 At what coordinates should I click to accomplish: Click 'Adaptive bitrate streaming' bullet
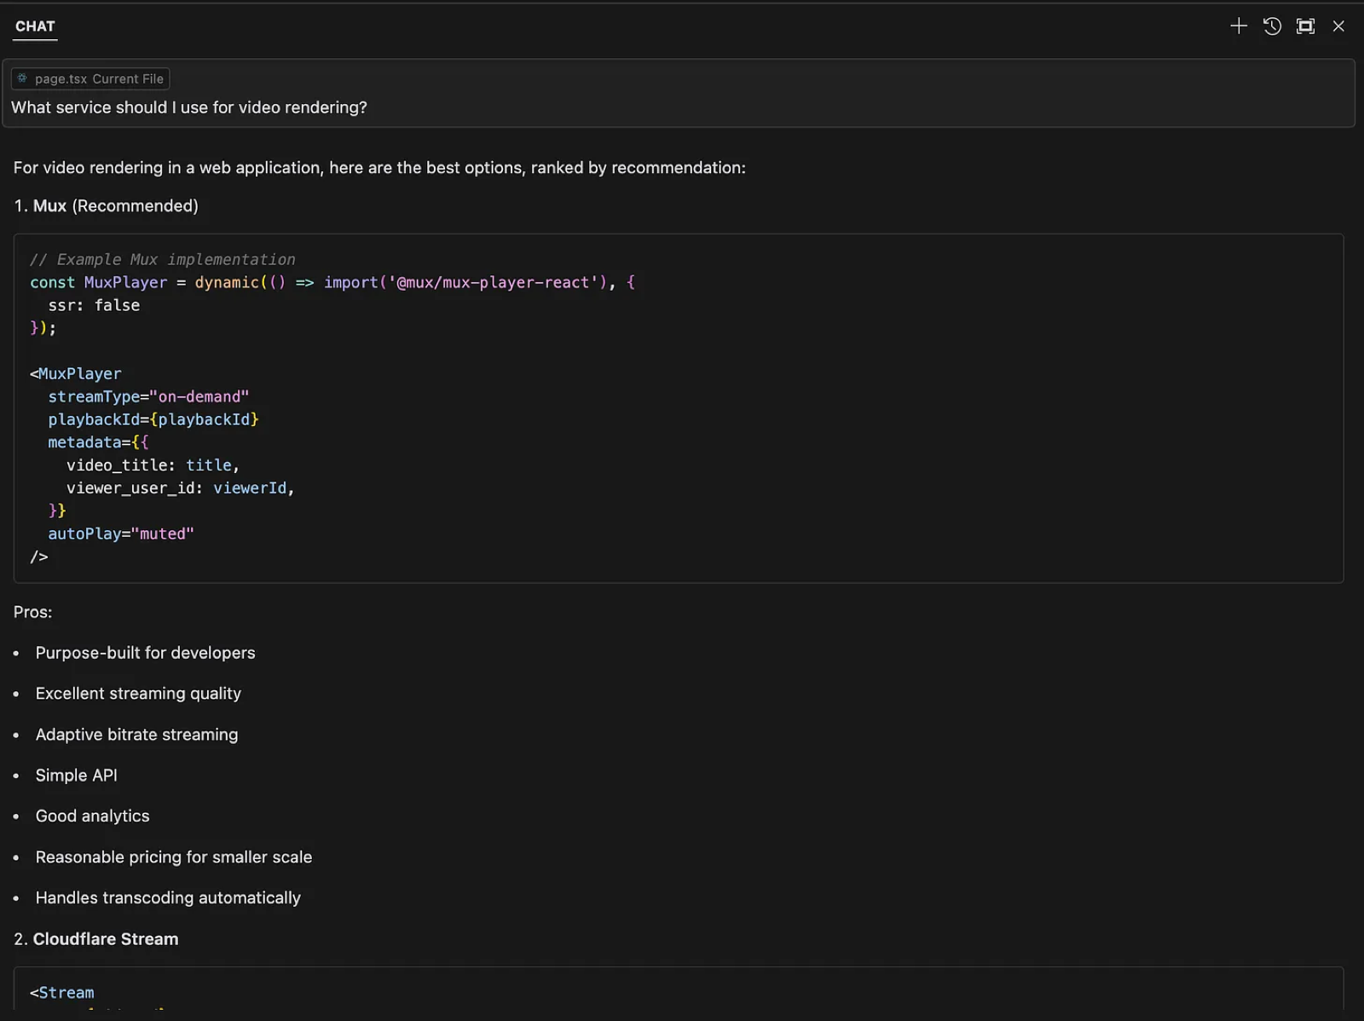click(137, 735)
